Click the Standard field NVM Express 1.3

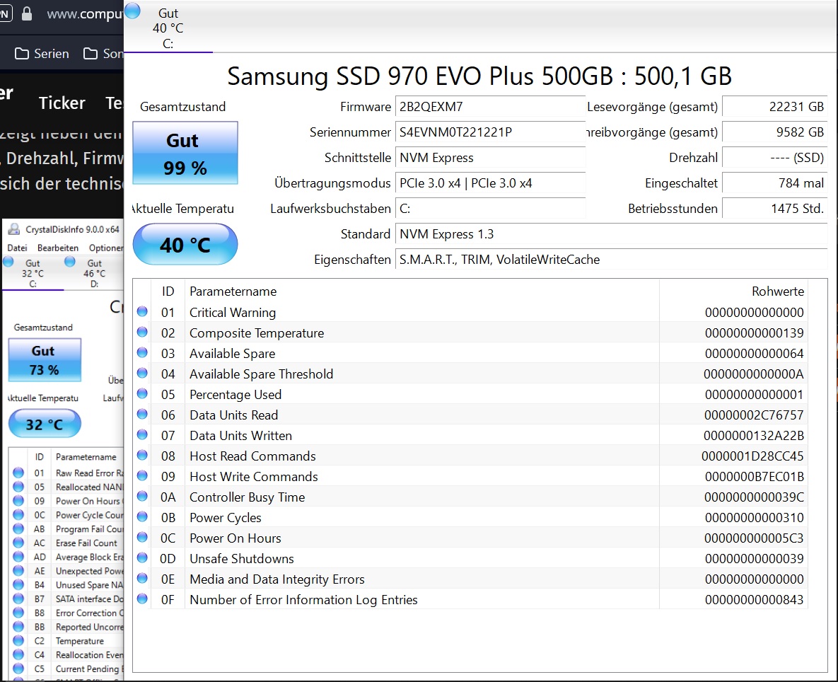coord(612,234)
